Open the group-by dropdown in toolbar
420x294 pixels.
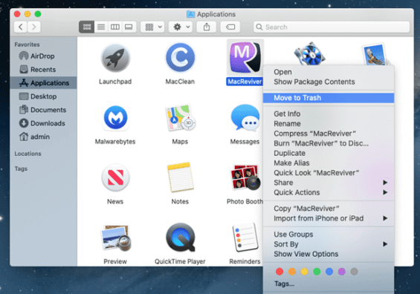point(152,27)
